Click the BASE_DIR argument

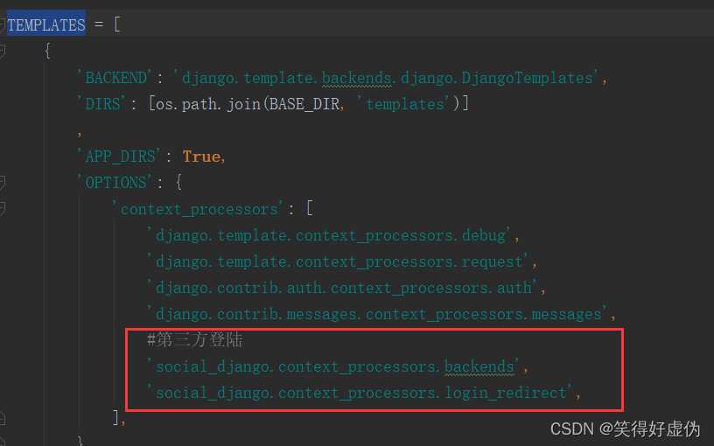tap(304, 104)
